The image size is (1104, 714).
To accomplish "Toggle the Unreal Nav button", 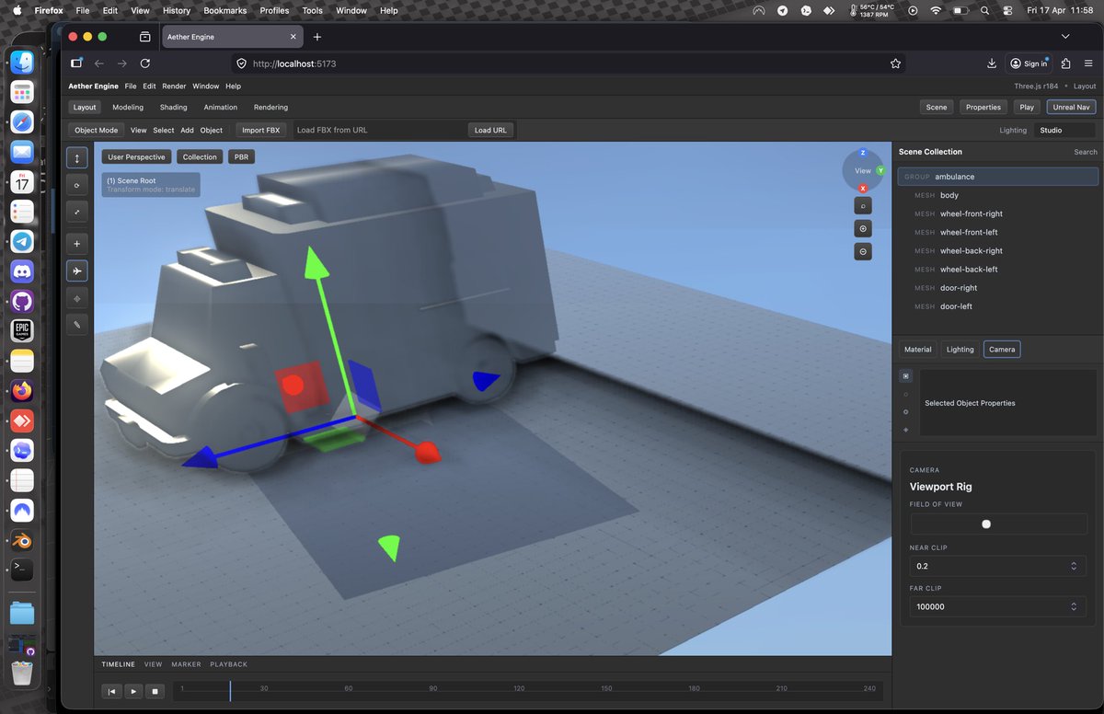I will pos(1071,107).
